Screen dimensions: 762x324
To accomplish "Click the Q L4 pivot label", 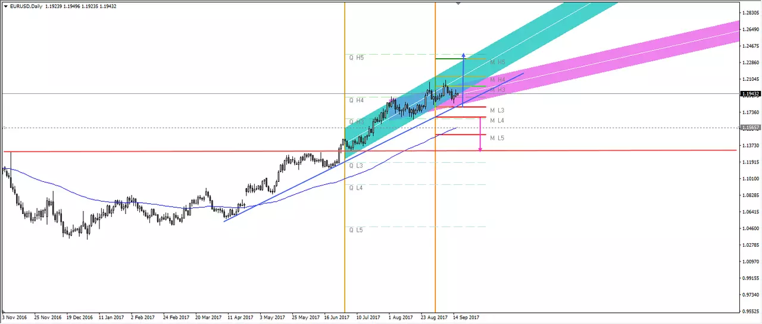I will pyautogui.click(x=356, y=187).
